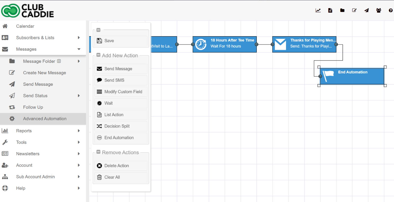Add an End Automation action from the panel
Viewport: 394px width, 202px height.
point(121,138)
